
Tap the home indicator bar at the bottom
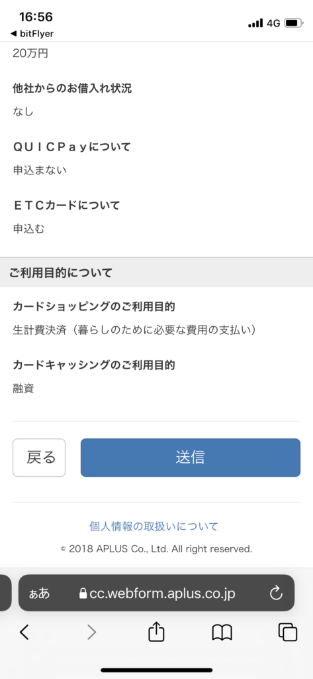click(x=156, y=670)
